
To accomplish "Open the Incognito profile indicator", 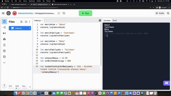I will coord(163,7).
